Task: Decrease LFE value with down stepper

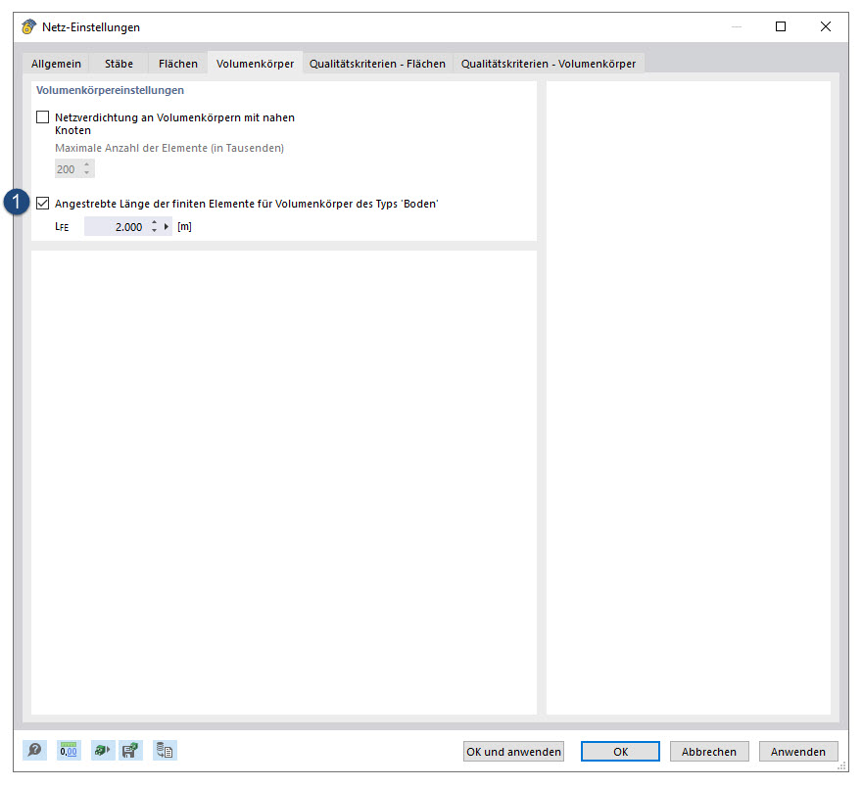Action: [154, 231]
